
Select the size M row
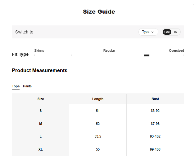[x=41, y=124]
